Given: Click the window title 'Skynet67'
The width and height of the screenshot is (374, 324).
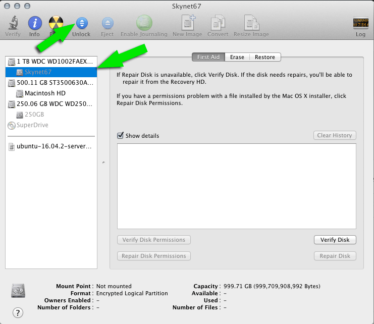Looking at the screenshot, I should (x=187, y=6).
